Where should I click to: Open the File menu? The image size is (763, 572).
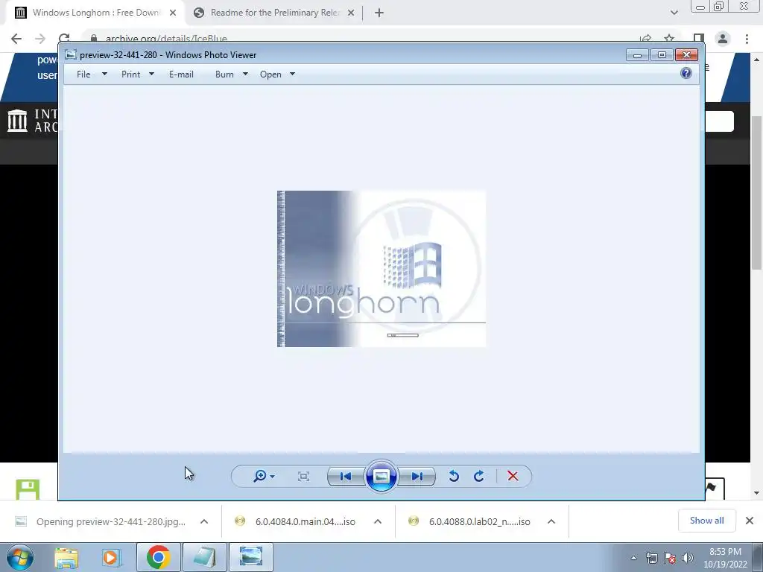pyautogui.click(x=92, y=74)
